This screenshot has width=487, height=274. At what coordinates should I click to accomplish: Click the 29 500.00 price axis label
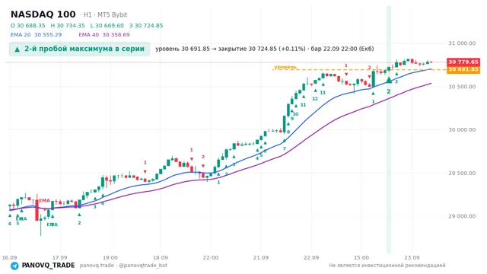click(462, 173)
